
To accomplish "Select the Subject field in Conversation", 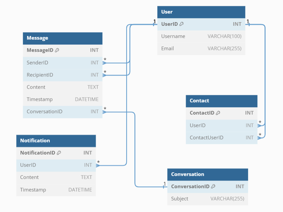I will 208,199.
